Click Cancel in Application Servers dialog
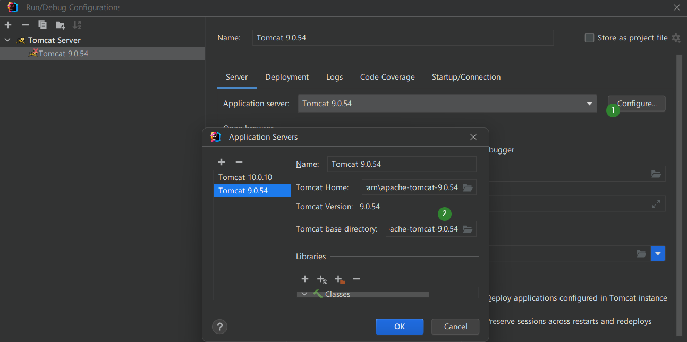This screenshot has height=342, width=687. pyautogui.click(x=455, y=327)
